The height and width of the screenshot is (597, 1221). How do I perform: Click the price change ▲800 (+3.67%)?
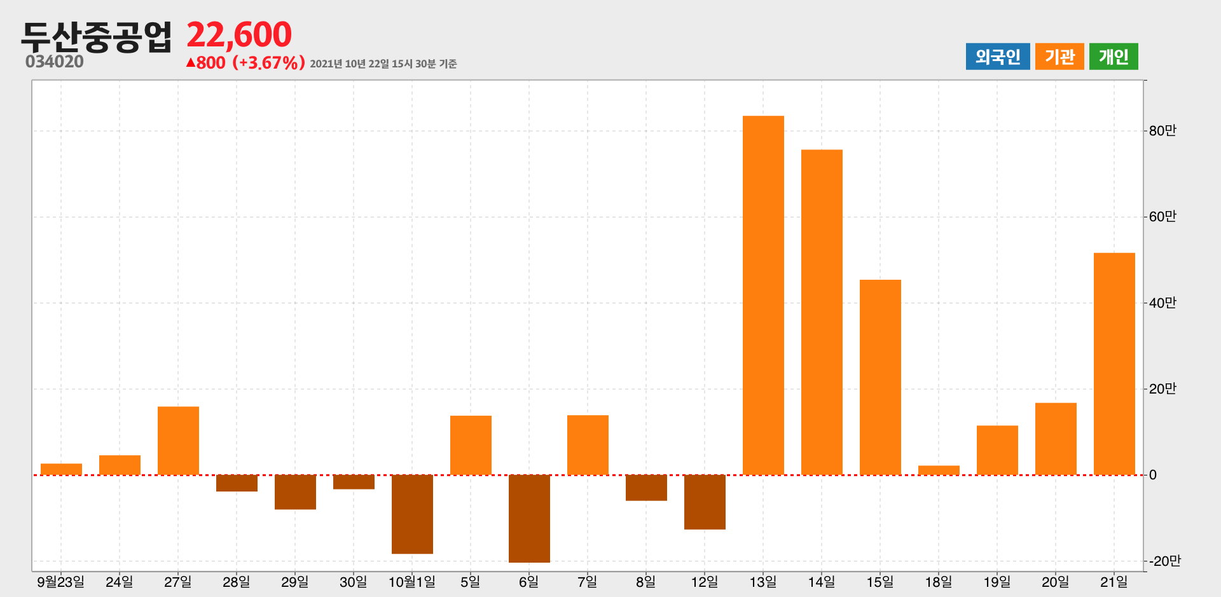point(245,62)
